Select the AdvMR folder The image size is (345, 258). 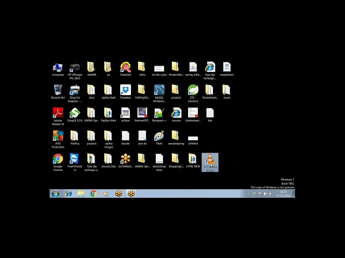pyautogui.click(x=92, y=69)
